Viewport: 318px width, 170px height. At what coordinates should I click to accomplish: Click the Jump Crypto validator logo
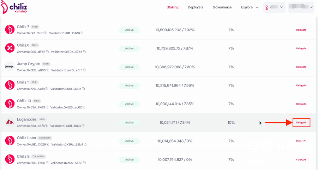10,67
